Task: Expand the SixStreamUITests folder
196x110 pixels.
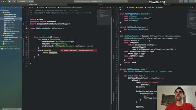Action: coord(2,42)
